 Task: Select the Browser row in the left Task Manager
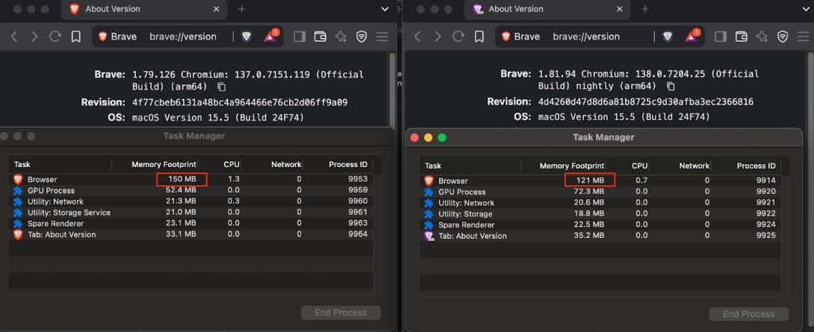pos(190,180)
